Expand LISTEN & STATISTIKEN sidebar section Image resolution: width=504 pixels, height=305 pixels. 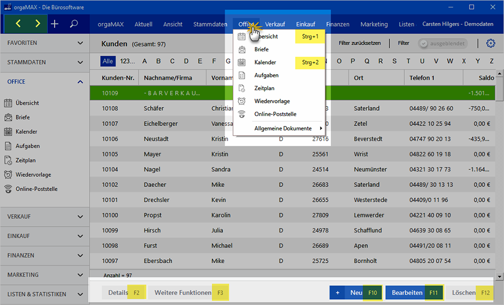(45, 294)
